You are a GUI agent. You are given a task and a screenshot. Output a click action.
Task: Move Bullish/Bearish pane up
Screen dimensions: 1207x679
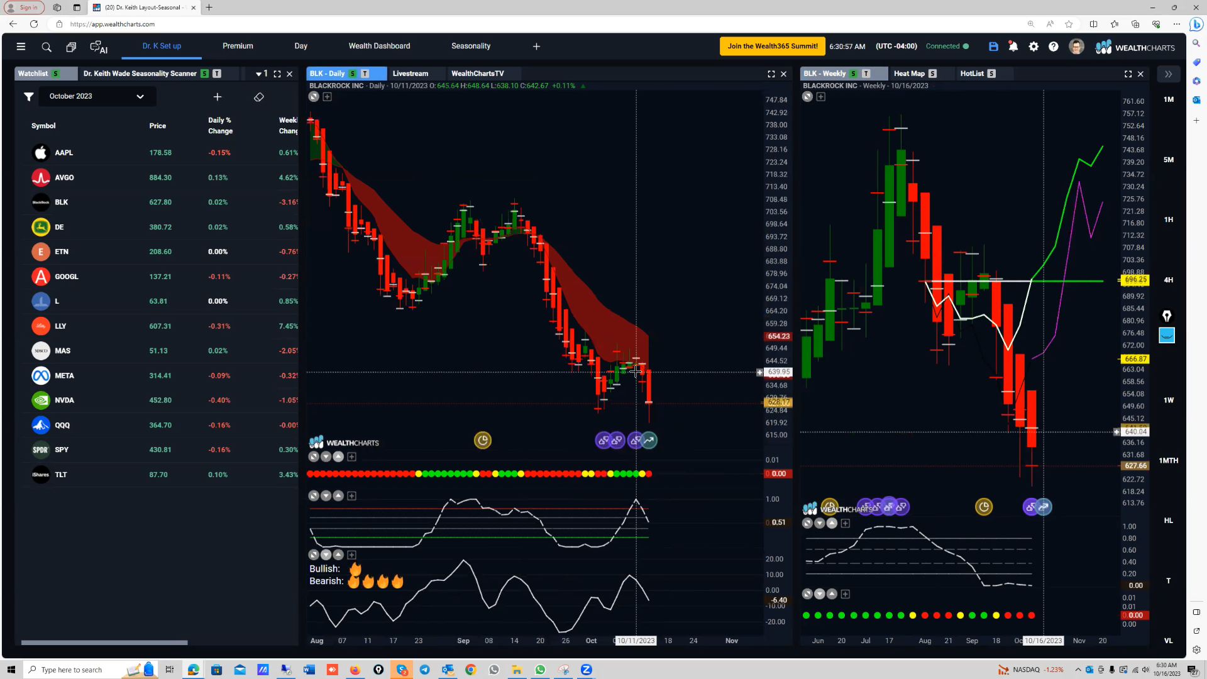(x=338, y=555)
